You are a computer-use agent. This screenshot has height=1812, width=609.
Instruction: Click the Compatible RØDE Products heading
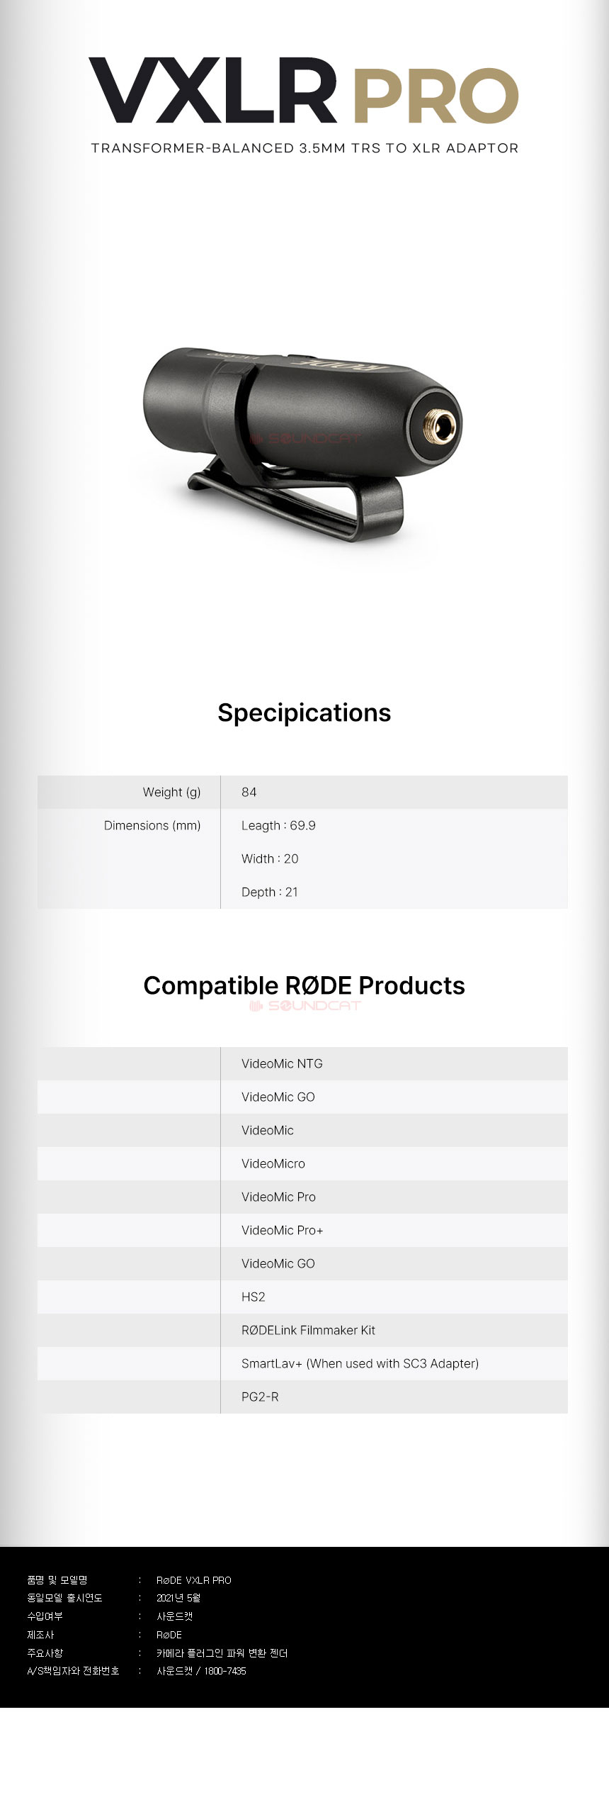click(x=304, y=985)
